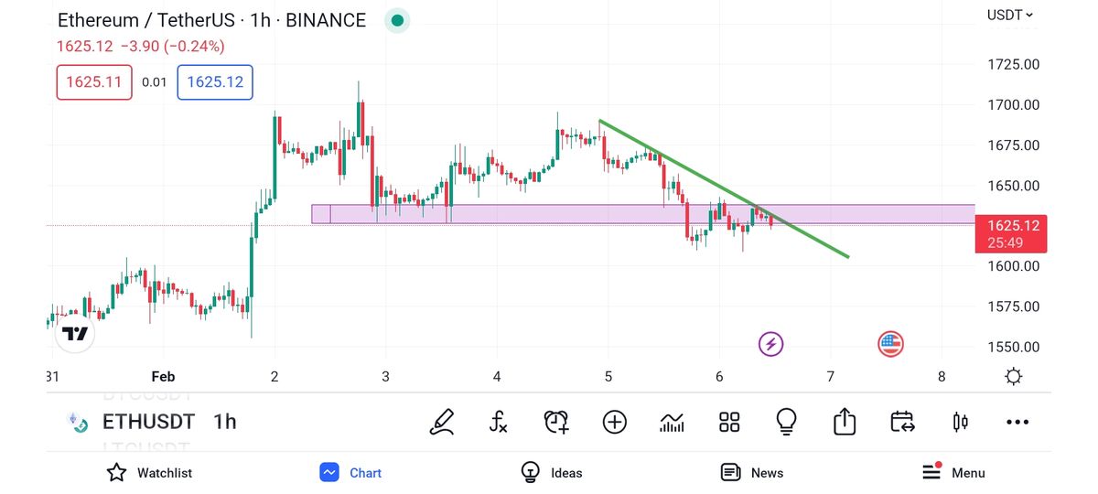Switch to the News tab
This screenshot has width=1098, height=494.
click(752, 473)
